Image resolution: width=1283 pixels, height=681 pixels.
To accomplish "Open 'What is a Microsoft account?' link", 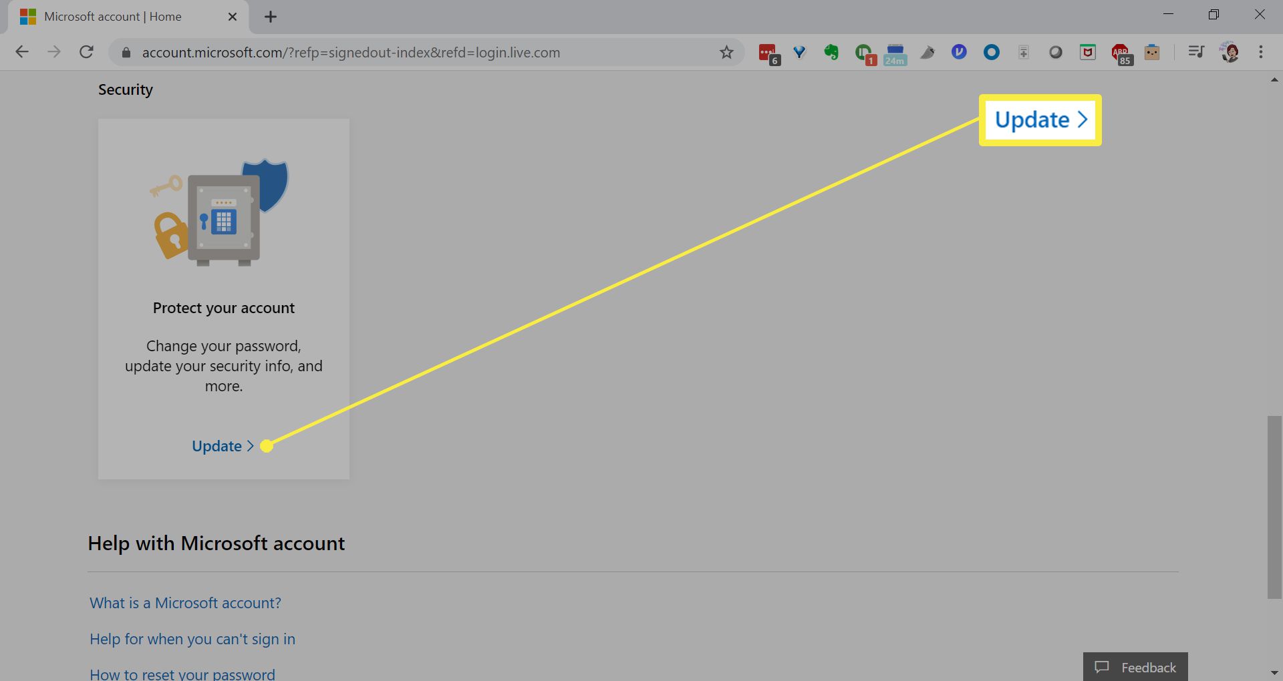I will (185, 603).
